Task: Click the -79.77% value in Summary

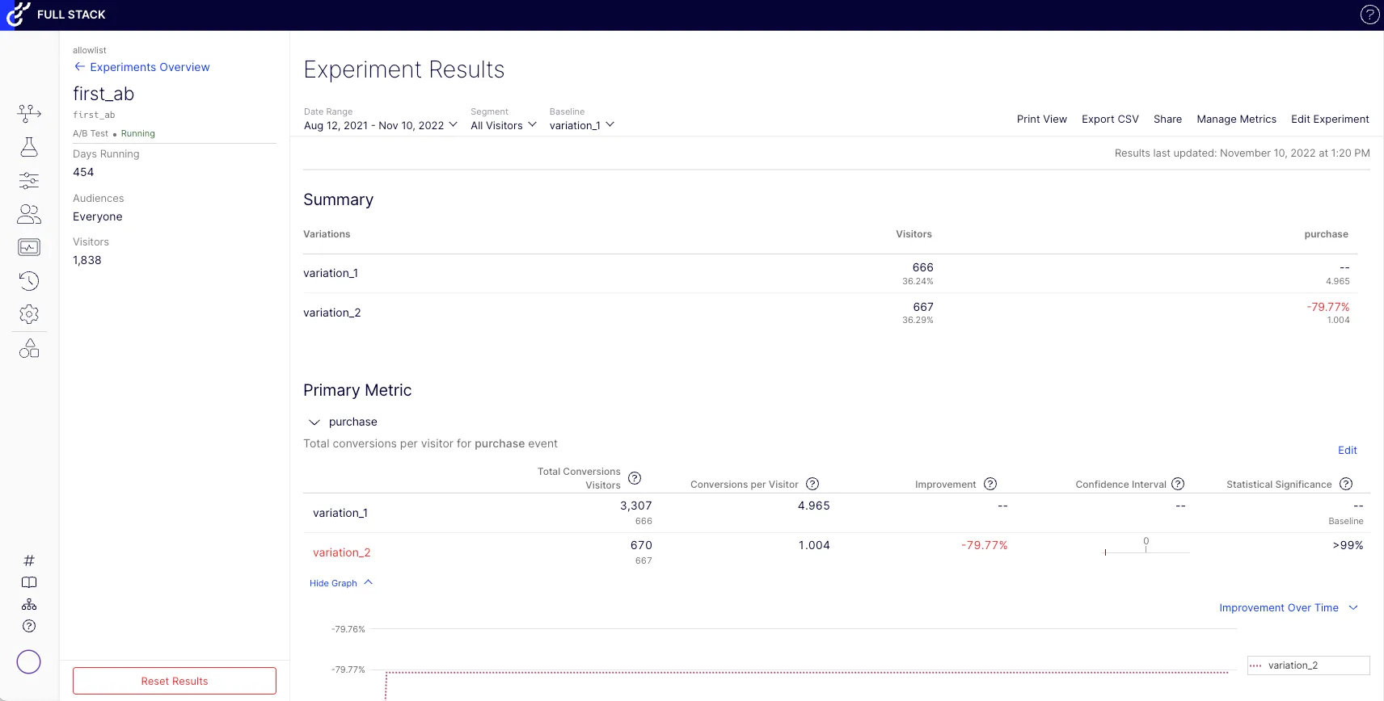Action: [1327, 307]
